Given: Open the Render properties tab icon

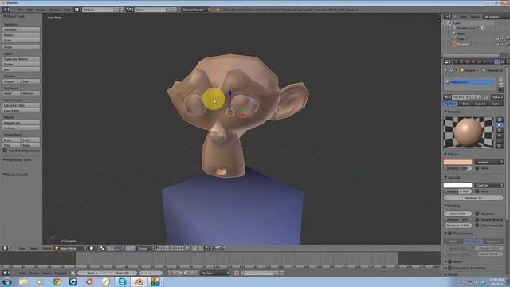Looking at the screenshot, I should (x=456, y=61).
